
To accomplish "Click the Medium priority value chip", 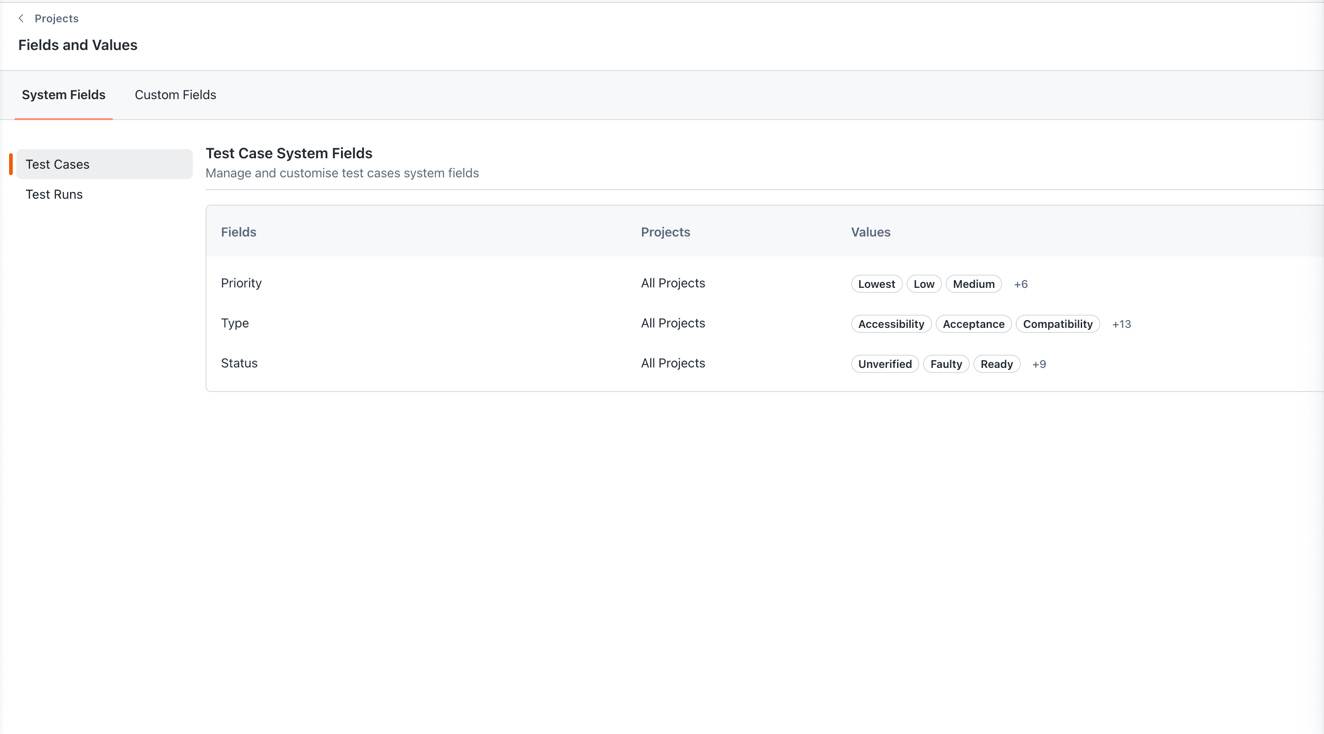I will click(973, 284).
